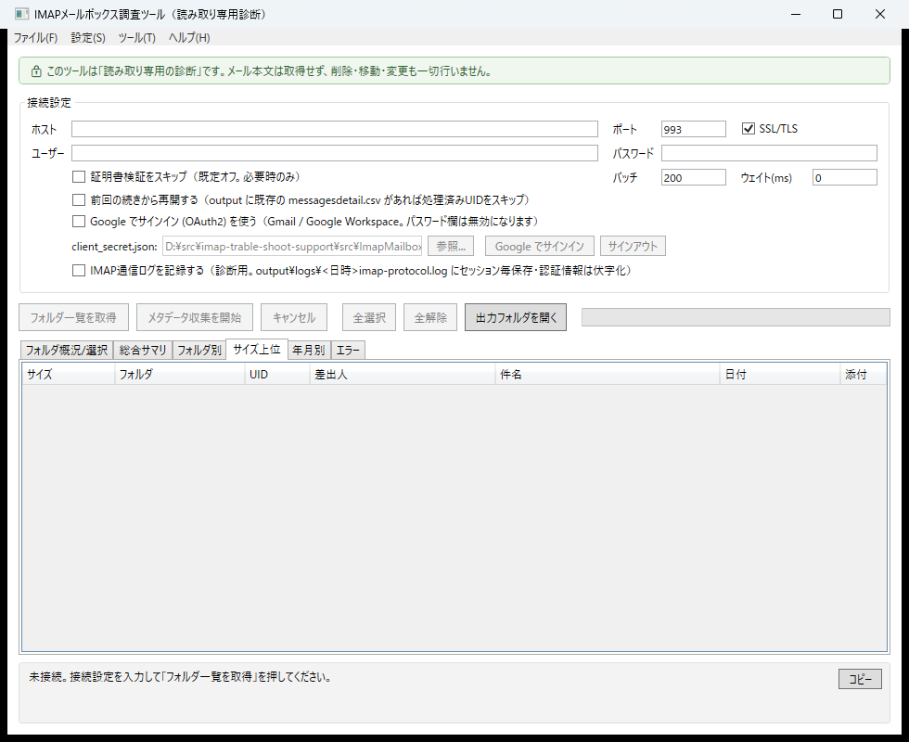This screenshot has height=742, width=909.
Task: Switch to 年月別 tab
Action: (x=309, y=351)
